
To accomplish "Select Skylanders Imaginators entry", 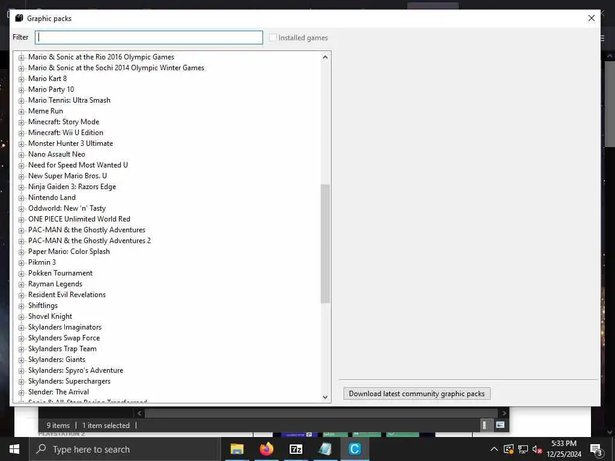I will (65, 327).
